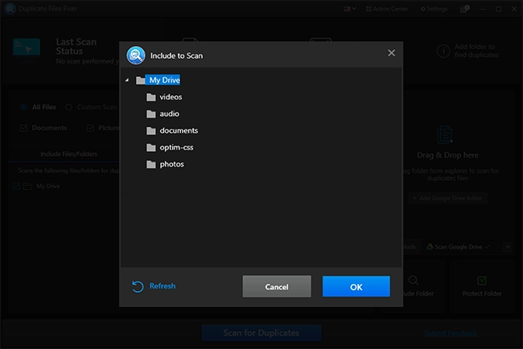Viewport: 523px width, 349px height.
Task: Click the notification badge icon in title bar
Action: [x=464, y=9]
